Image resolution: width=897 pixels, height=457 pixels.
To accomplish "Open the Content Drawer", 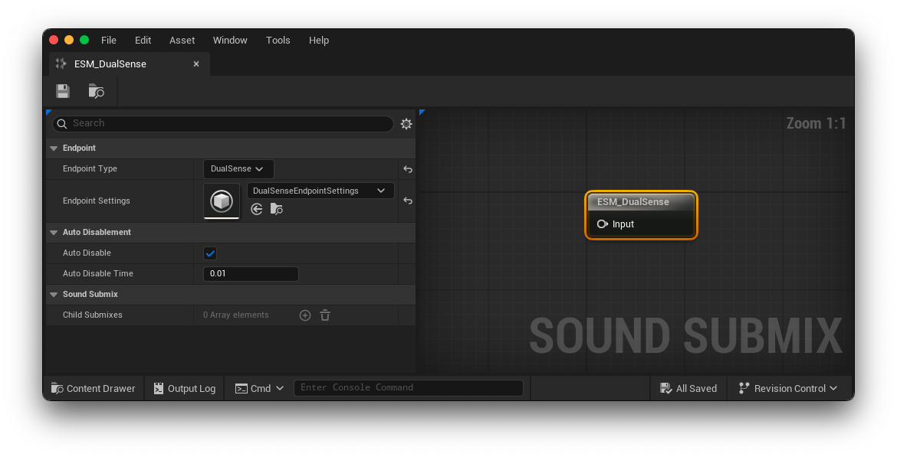I will click(x=94, y=388).
